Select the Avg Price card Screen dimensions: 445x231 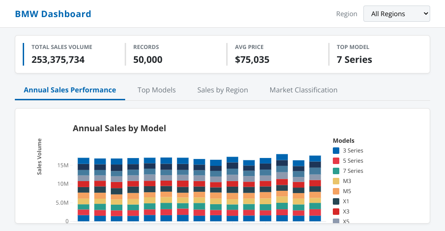click(273, 54)
